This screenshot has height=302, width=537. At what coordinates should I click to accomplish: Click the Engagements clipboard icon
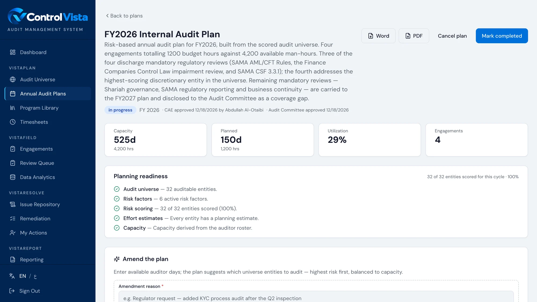pos(13,149)
